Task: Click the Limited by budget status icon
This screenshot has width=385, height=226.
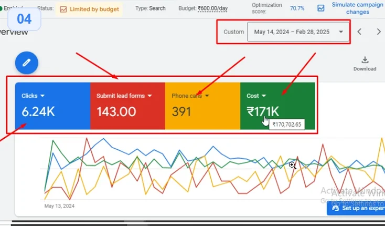Action: (63, 9)
